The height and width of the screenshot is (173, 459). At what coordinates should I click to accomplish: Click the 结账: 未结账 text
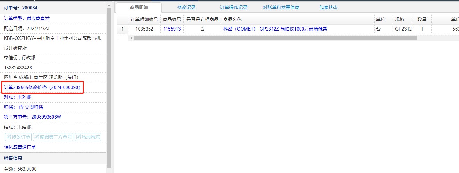click(17, 127)
